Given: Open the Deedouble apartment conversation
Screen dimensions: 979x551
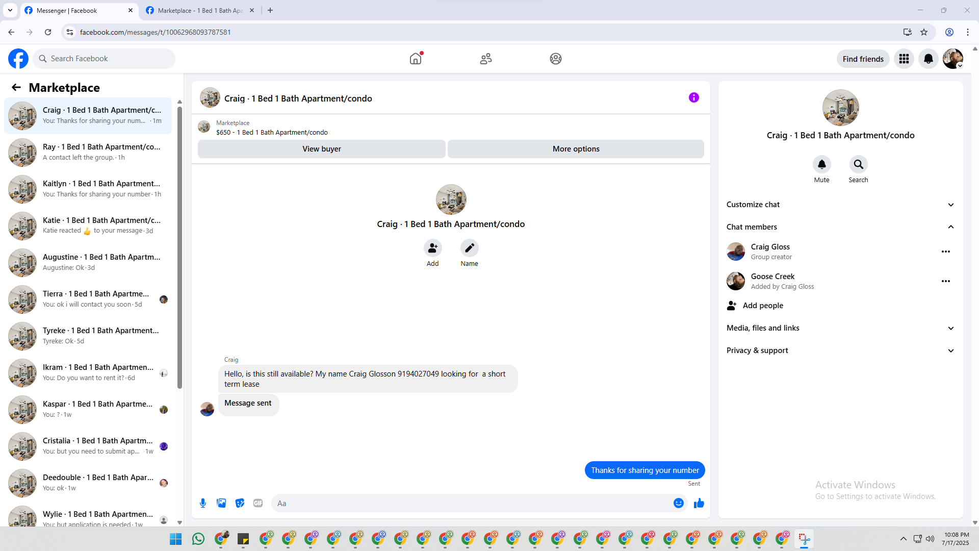Looking at the screenshot, I should [x=88, y=483].
